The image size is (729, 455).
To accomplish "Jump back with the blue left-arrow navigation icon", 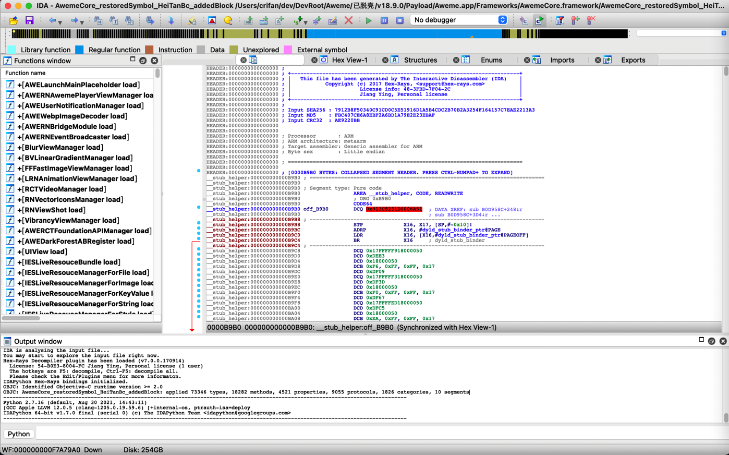I will pyautogui.click(x=52, y=20).
